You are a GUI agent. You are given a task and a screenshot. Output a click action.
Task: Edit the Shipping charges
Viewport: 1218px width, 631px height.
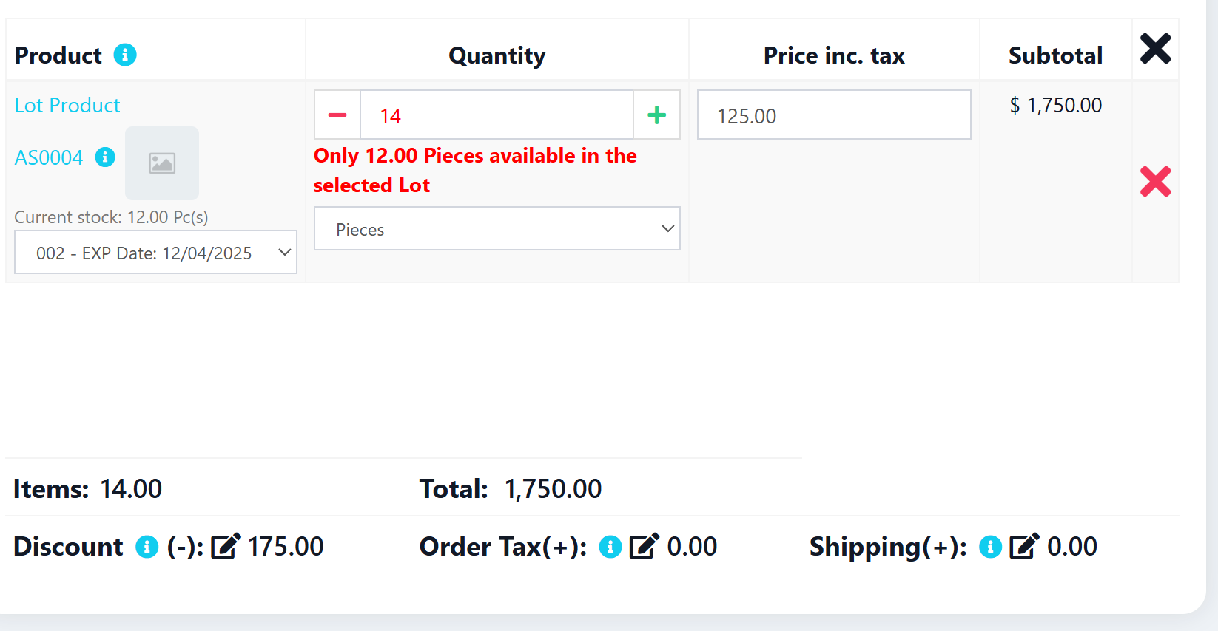pyautogui.click(x=1024, y=546)
